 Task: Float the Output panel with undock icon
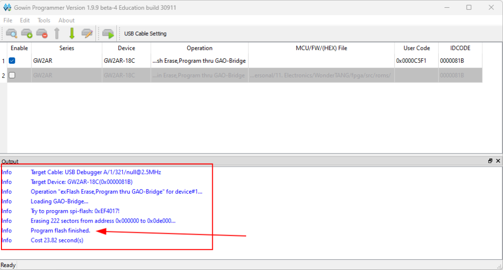490,161
